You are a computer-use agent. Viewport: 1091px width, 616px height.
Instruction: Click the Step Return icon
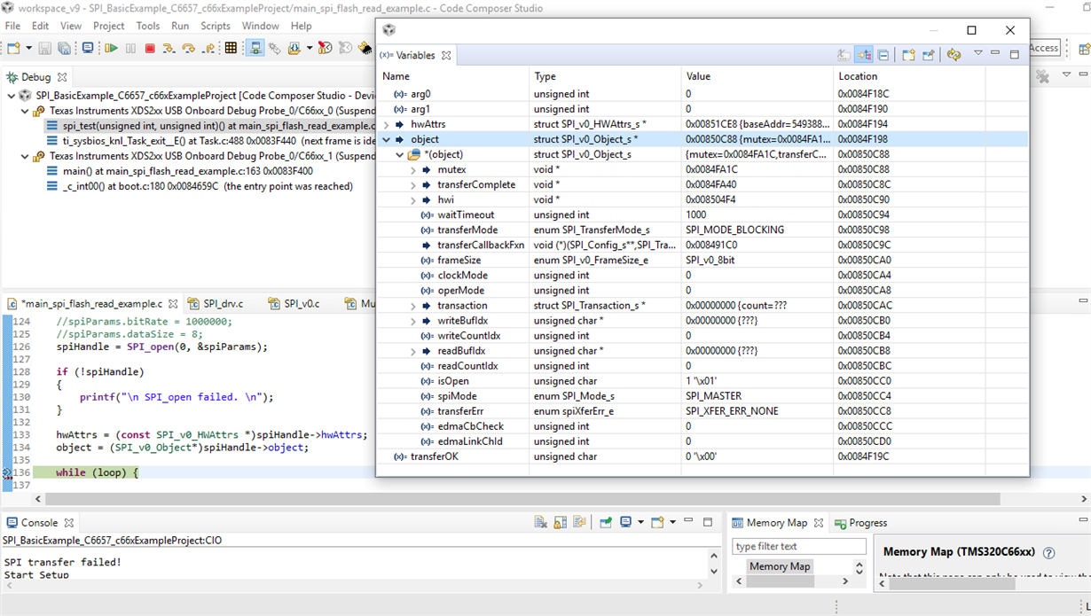[209, 49]
